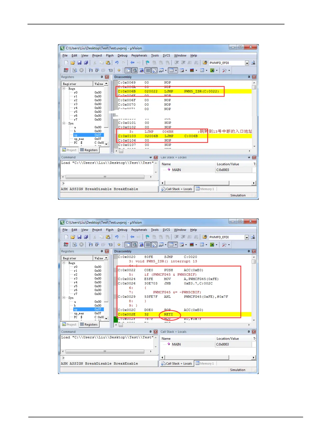Close Command panel in the lower window

coord(156,332)
